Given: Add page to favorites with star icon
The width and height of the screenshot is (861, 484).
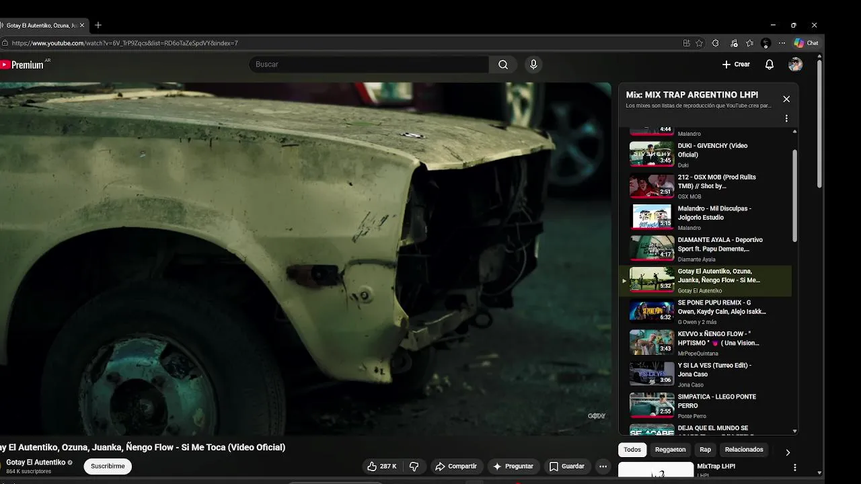Looking at the screenshot, I should (x=699, y=43).
